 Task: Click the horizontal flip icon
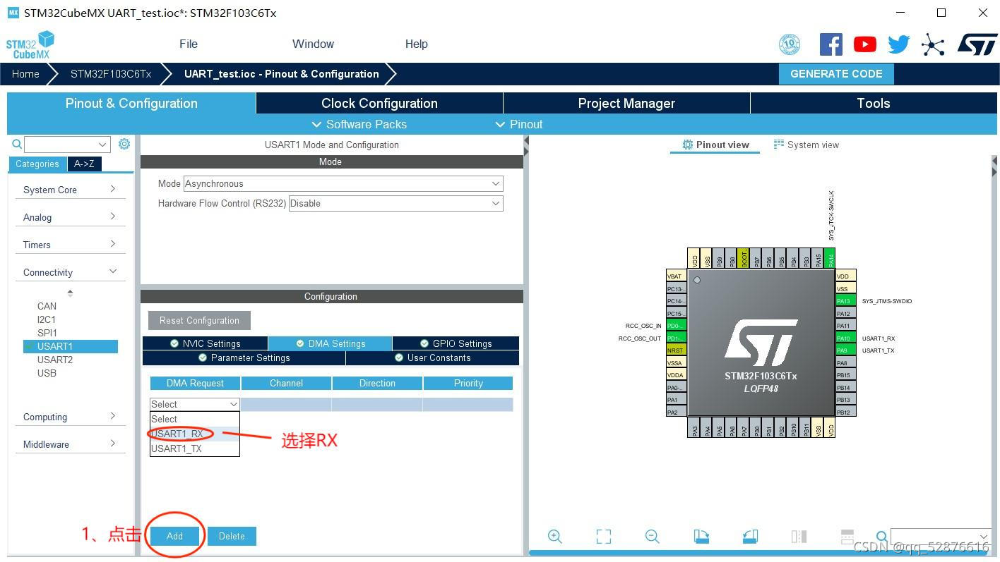[x=799, y=537]
